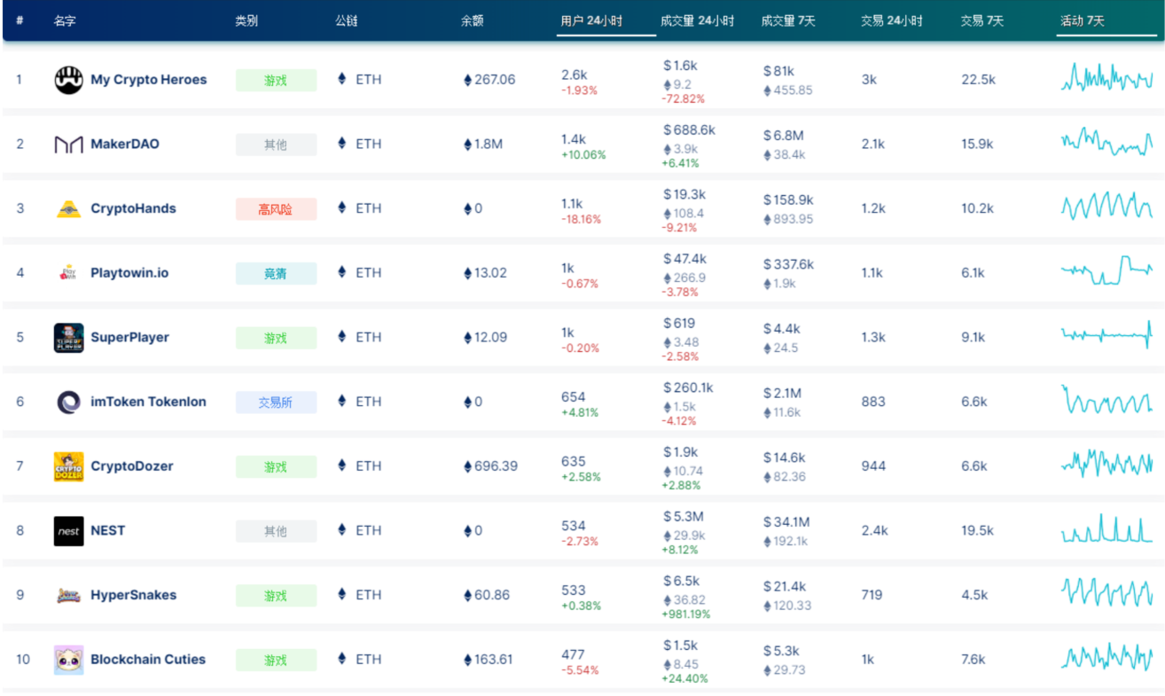Sort by 成交量 24小时 column

tap(698, 20)
